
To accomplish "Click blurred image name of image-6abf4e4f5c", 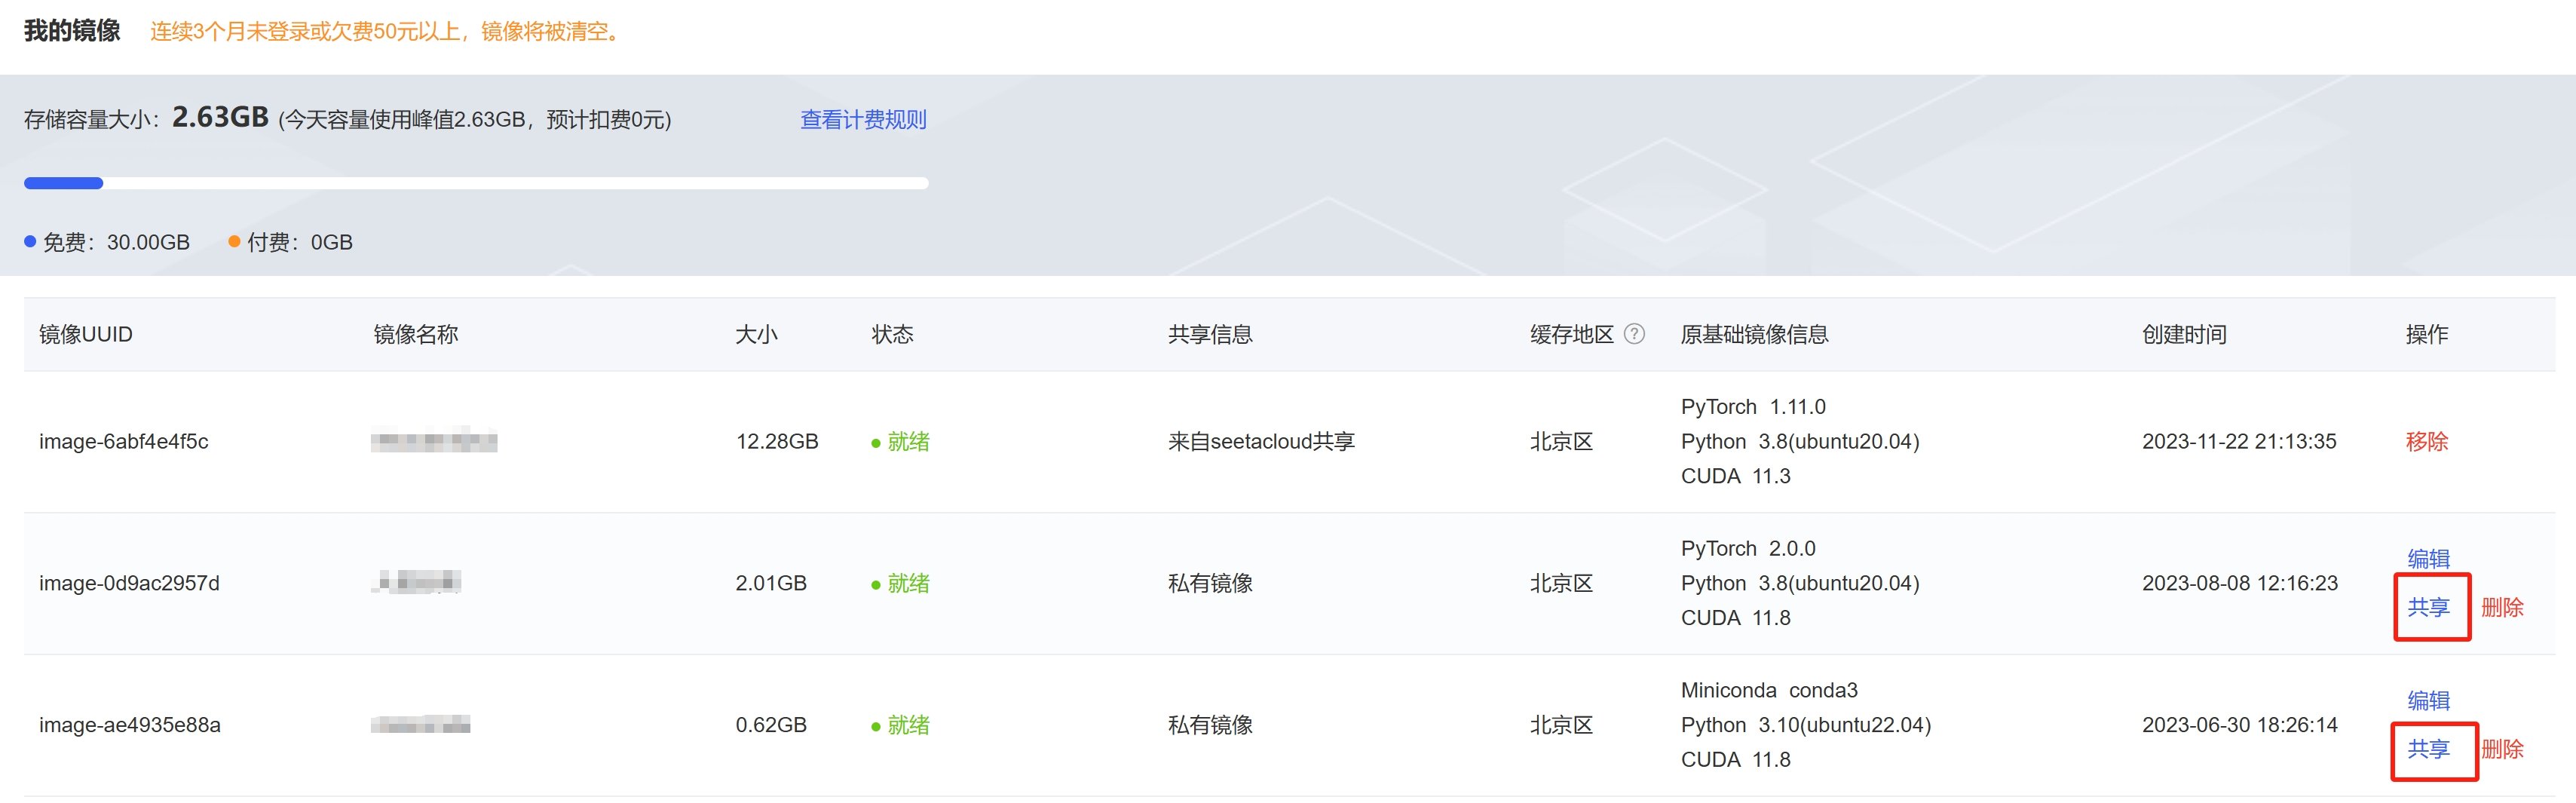I will 434,441.
